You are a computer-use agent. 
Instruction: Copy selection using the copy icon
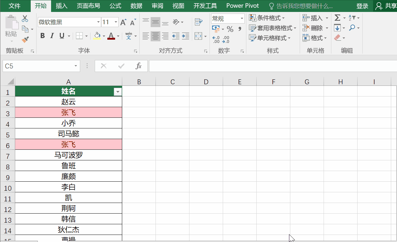(x=25, y=29)
